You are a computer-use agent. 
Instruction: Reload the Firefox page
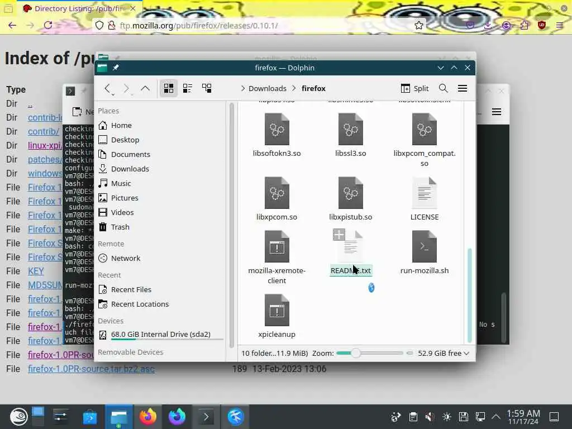[48, 25]
